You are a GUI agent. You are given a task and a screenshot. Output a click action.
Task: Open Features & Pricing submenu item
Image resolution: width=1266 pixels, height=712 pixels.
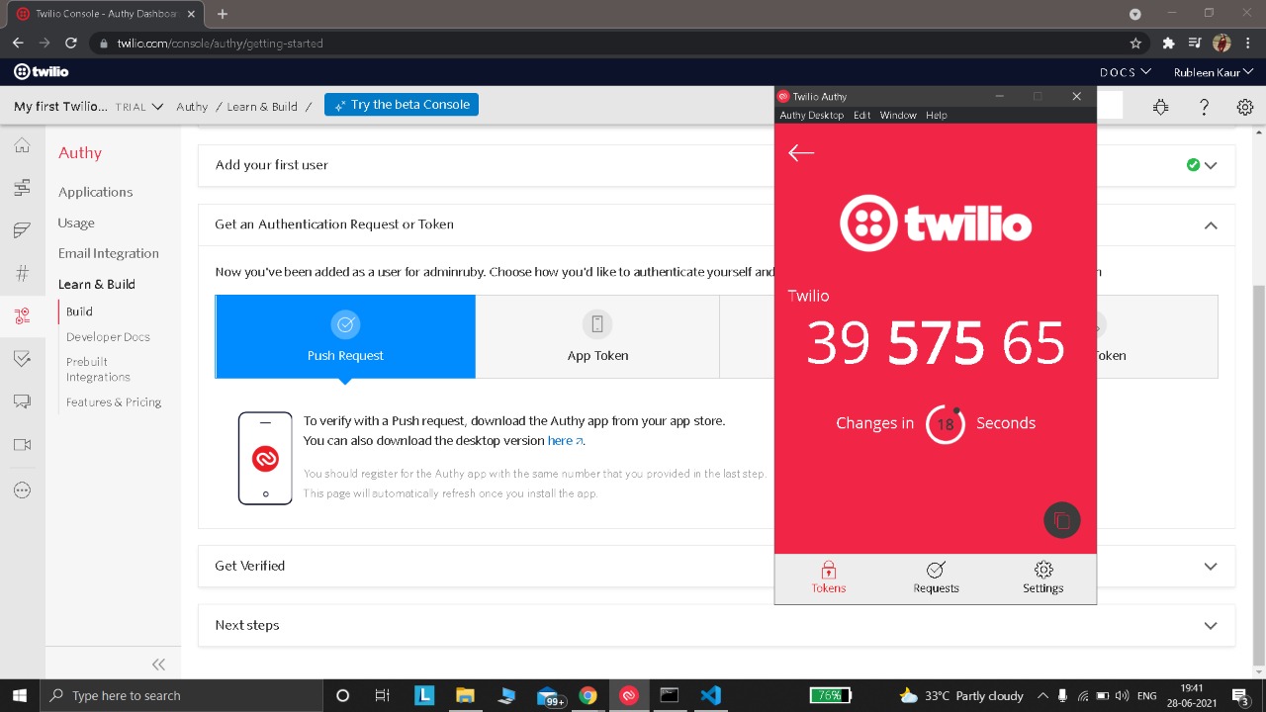pyautogui.click(x=114, y=402)
